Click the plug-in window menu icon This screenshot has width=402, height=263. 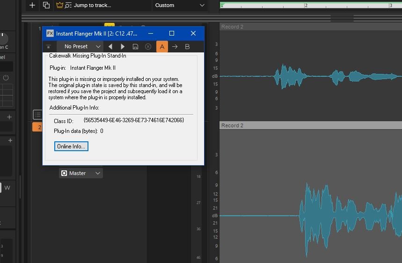click(49, 46)
